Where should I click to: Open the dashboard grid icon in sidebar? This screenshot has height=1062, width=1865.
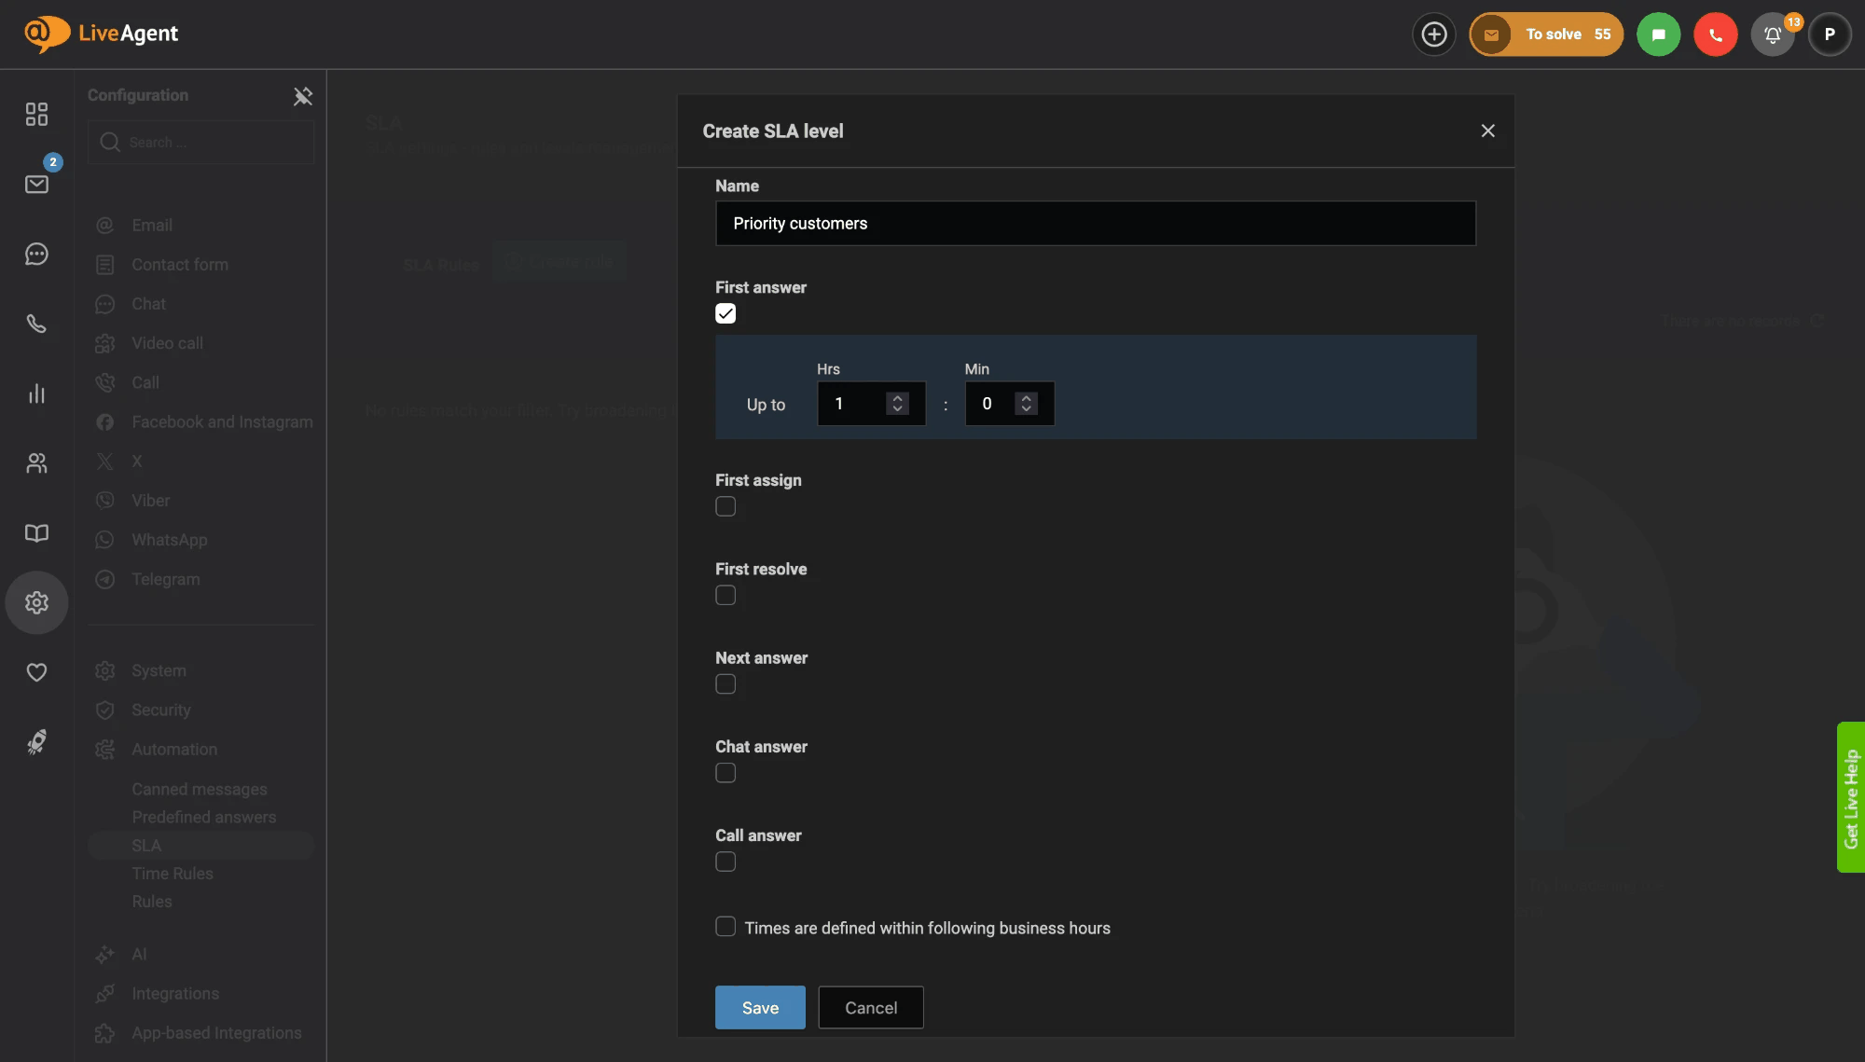(36, 114)
